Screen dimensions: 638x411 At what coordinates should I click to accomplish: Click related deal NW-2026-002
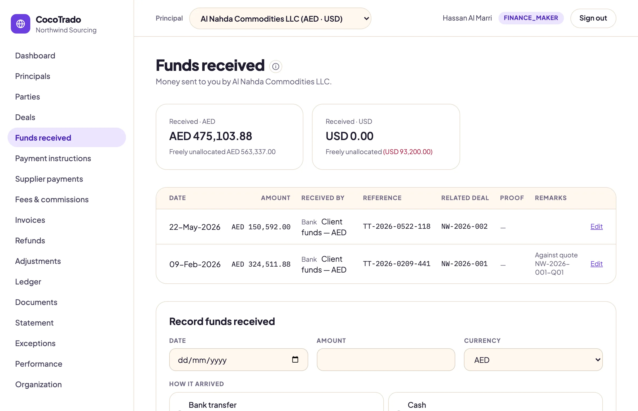(x=464, y=227)
